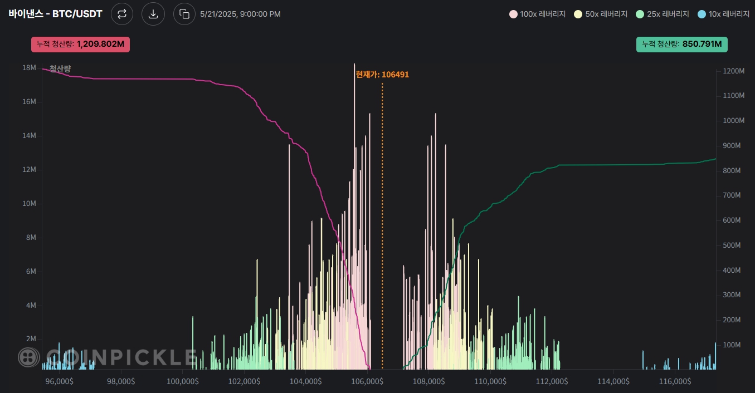Click the 14M left axis label
The width and height of the screenshot is (755, 393).
click(x=29, y=136)
